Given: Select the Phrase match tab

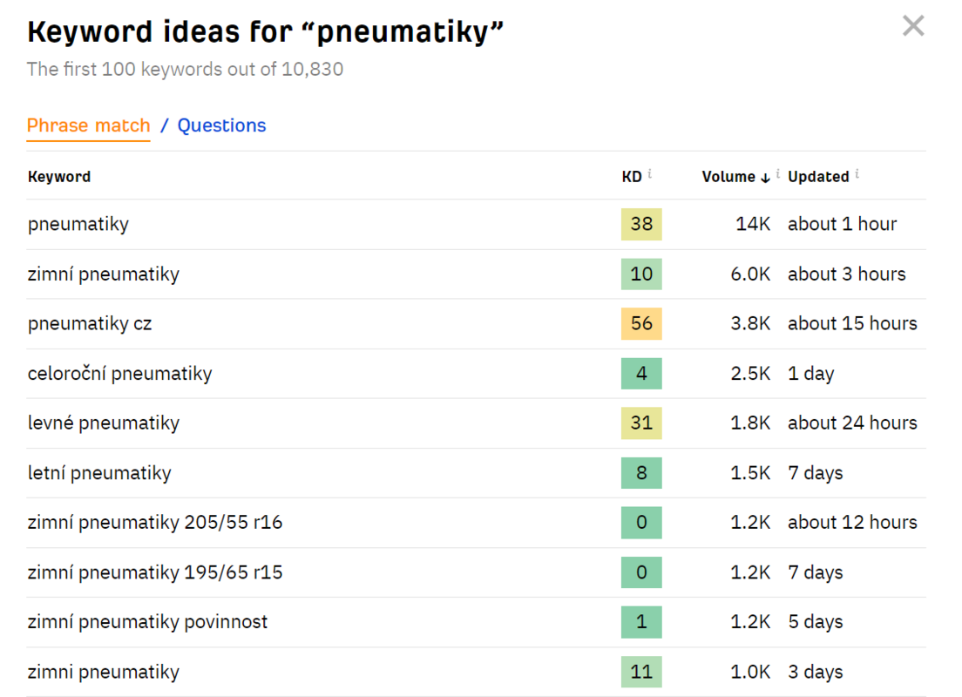Looking at the screenshot, I should click(x=88, y=125).
